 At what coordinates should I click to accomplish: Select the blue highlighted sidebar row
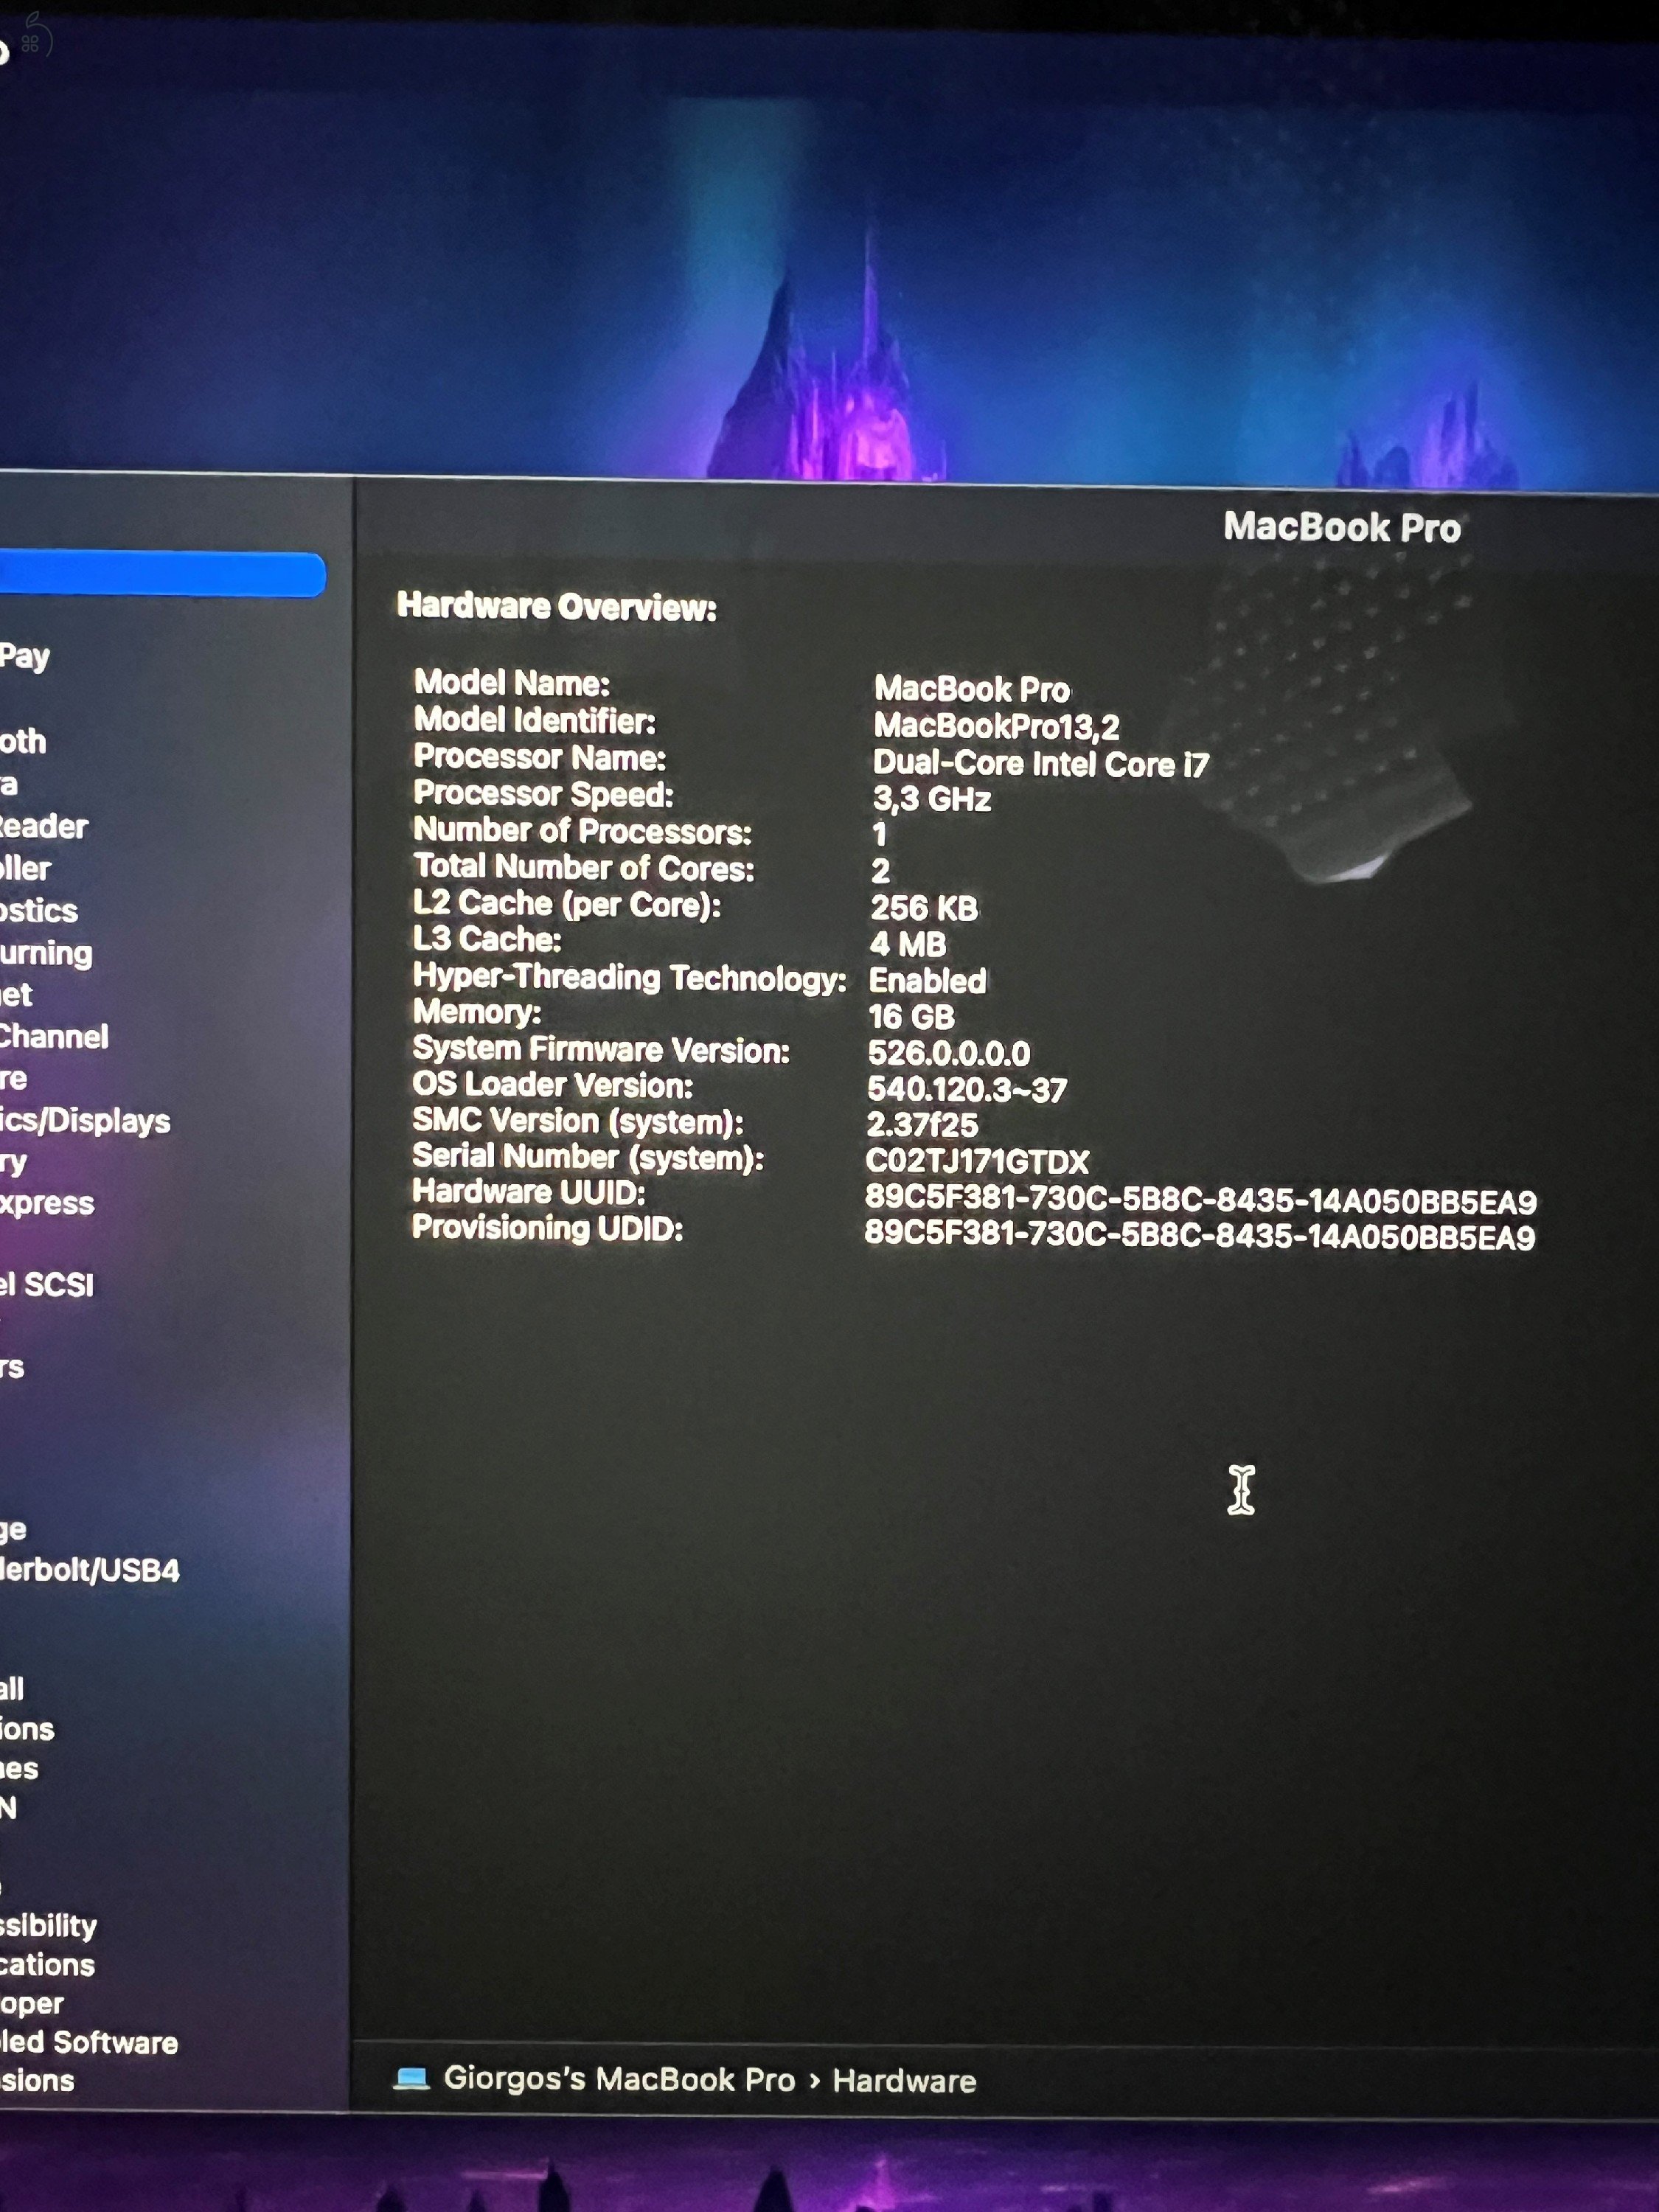(x=162, y=574)
